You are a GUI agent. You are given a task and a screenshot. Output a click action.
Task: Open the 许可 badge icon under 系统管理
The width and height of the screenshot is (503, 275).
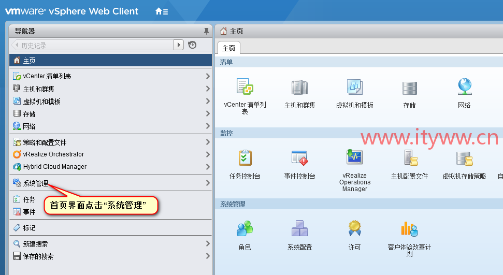coord(354,228)
